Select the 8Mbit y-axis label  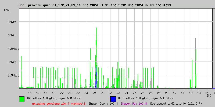(x=12, y=22)
